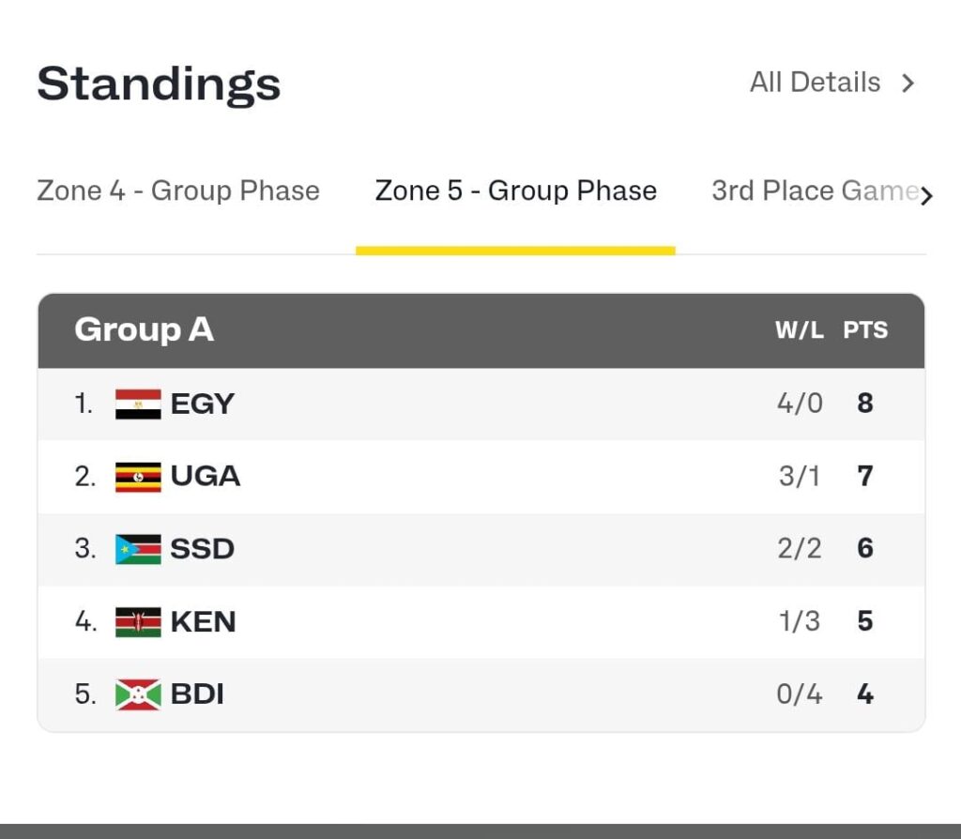Open All Details via the chevron arrow
961x839 pixels.
pos(908,84)
